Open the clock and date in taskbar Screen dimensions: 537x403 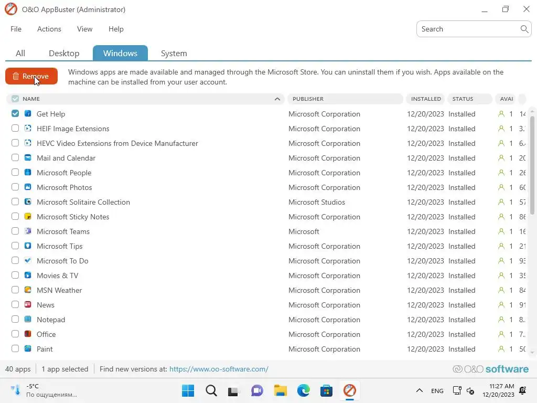(x=498, y=390)
